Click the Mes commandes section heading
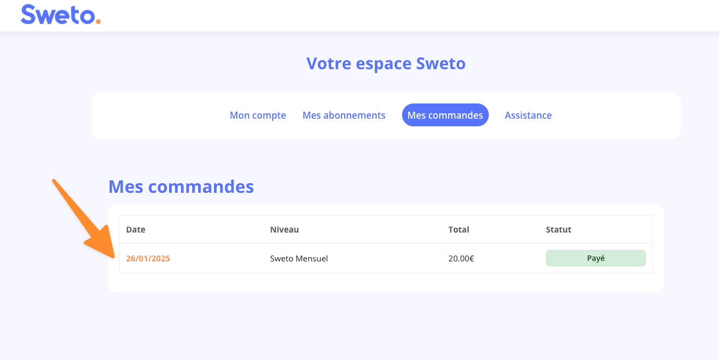The image size is (719, 360). [181, 187]
